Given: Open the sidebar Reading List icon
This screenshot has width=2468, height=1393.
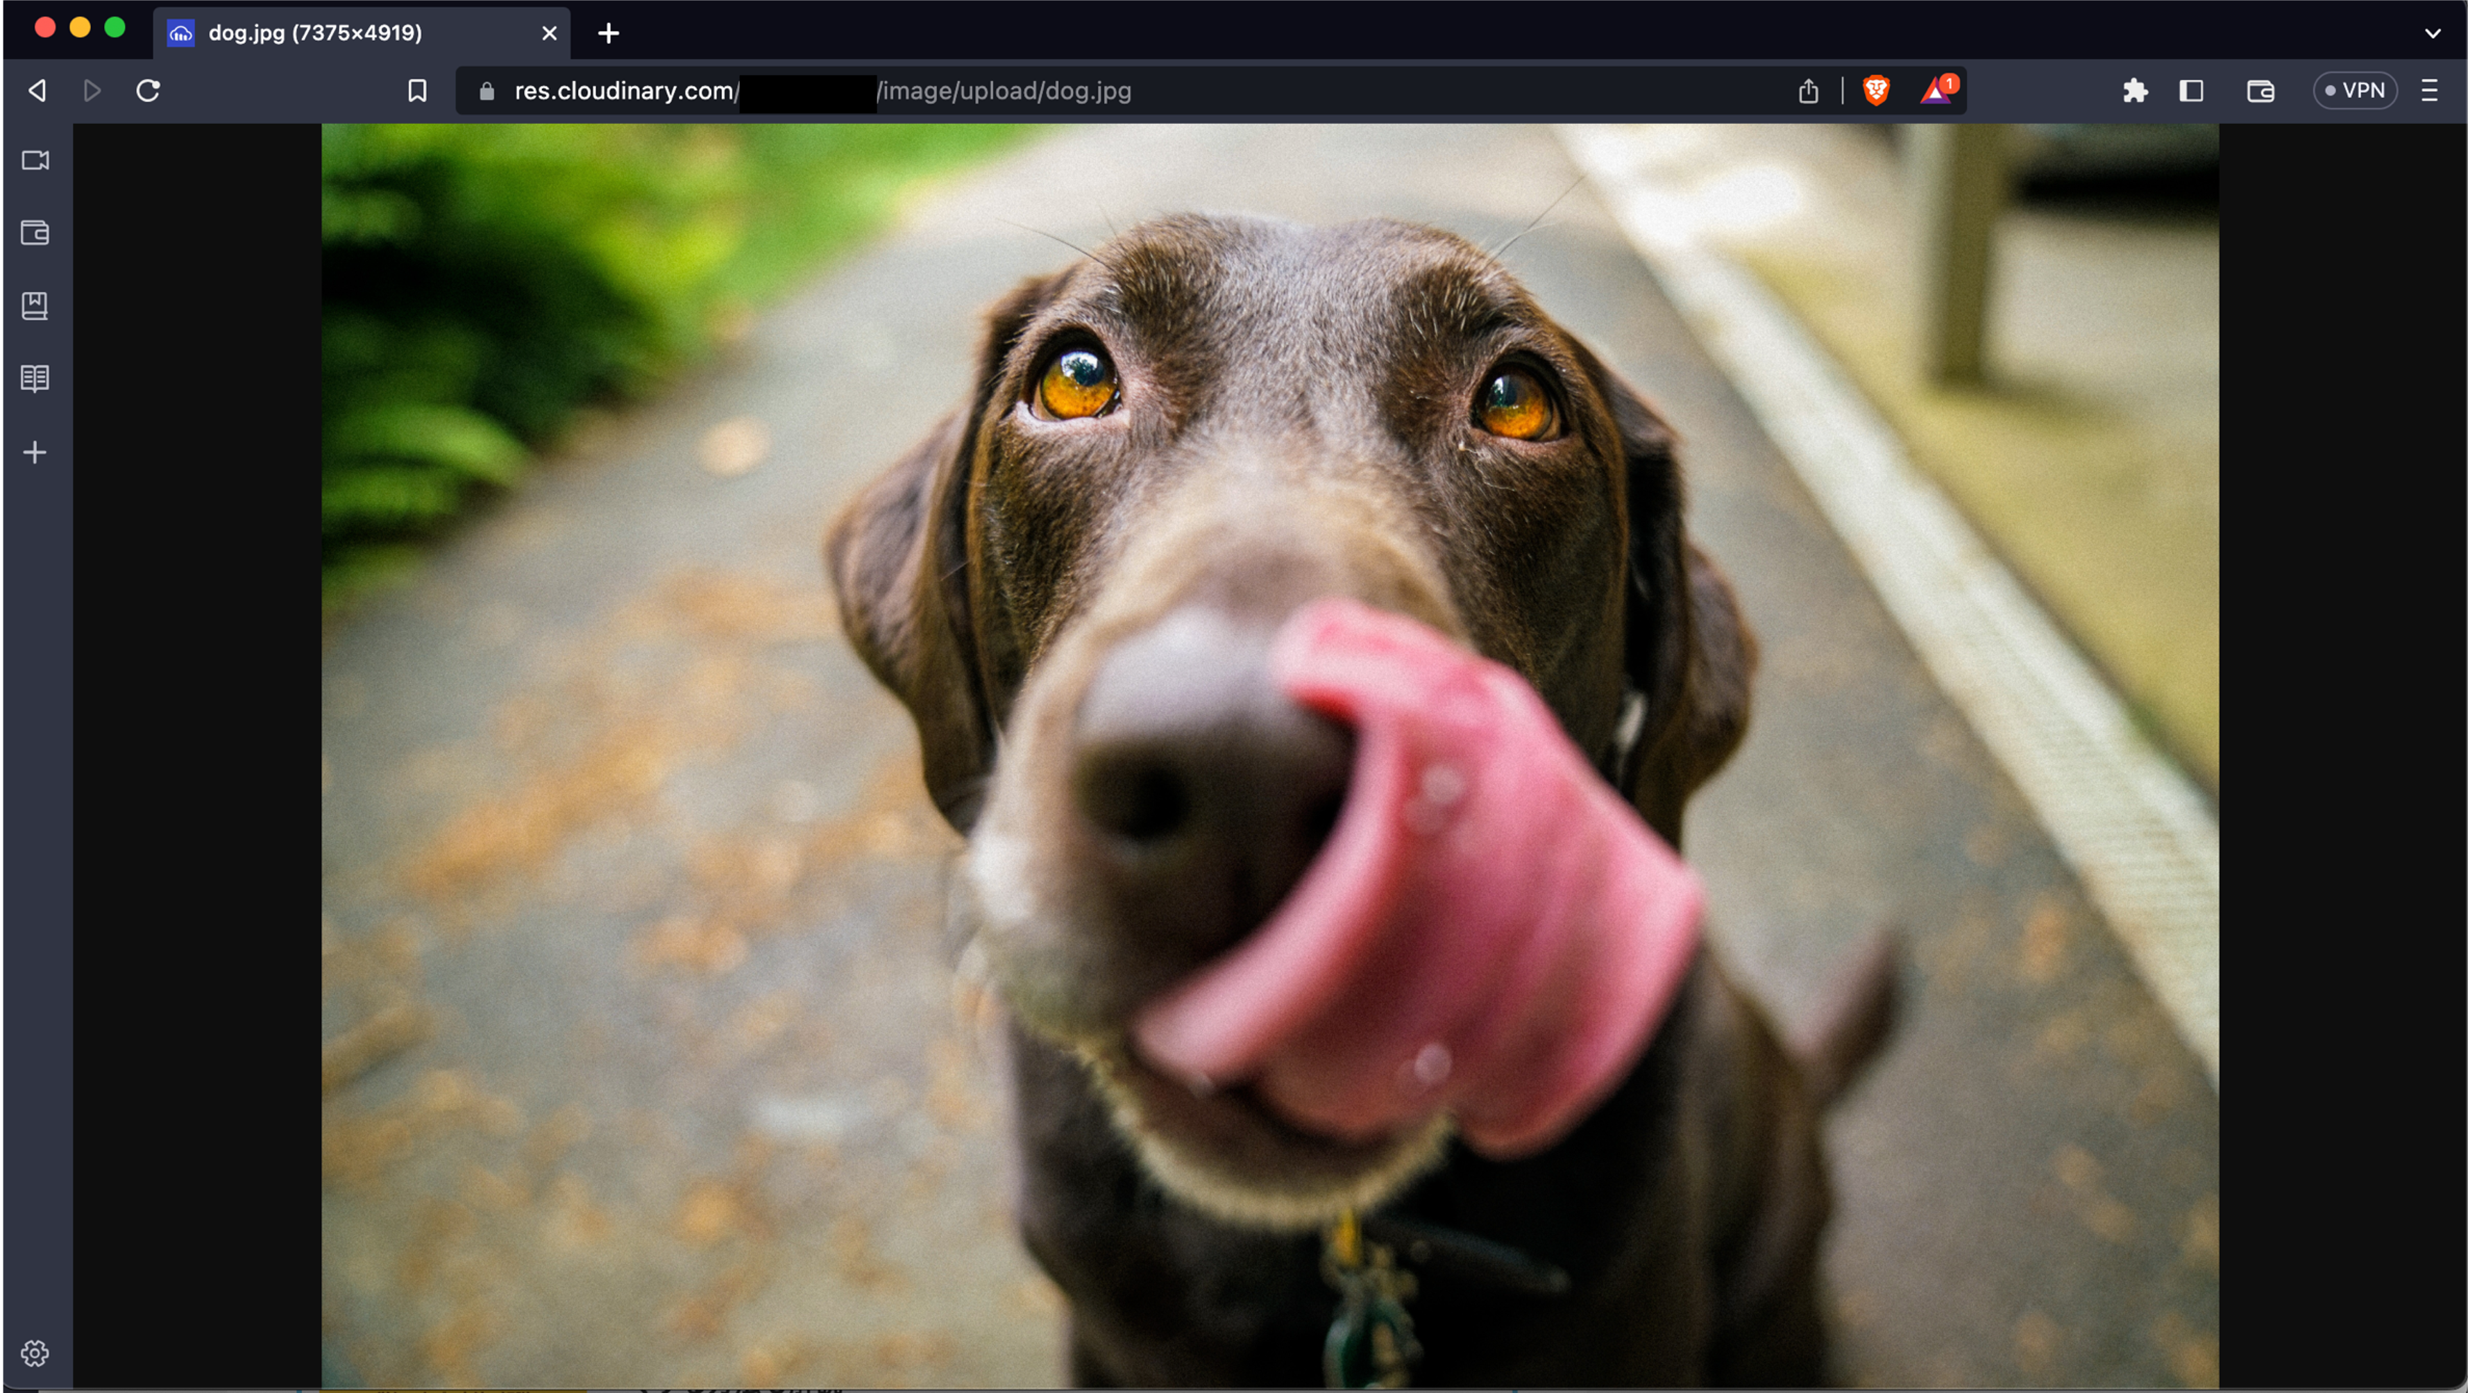Looking at the screenshot, I should (35, 378).
